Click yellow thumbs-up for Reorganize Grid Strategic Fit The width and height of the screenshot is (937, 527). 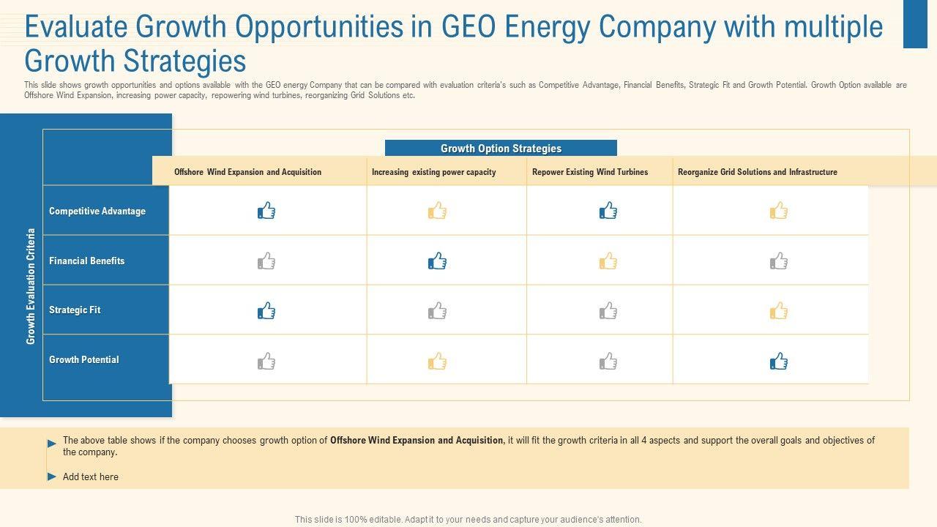pos(779,310)
